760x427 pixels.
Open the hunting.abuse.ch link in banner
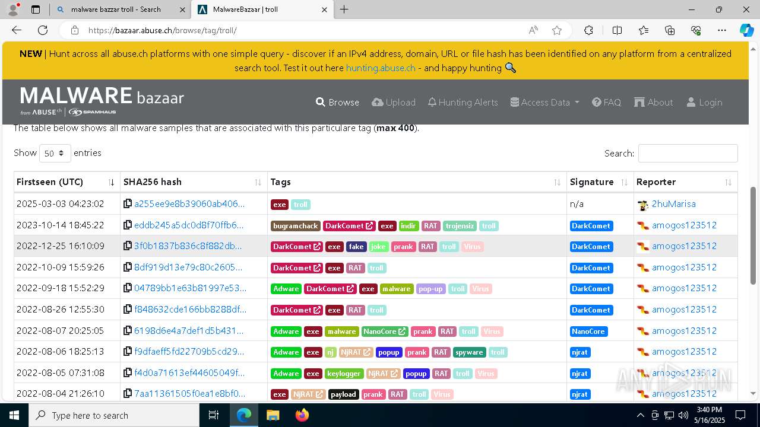click(381, 68)
